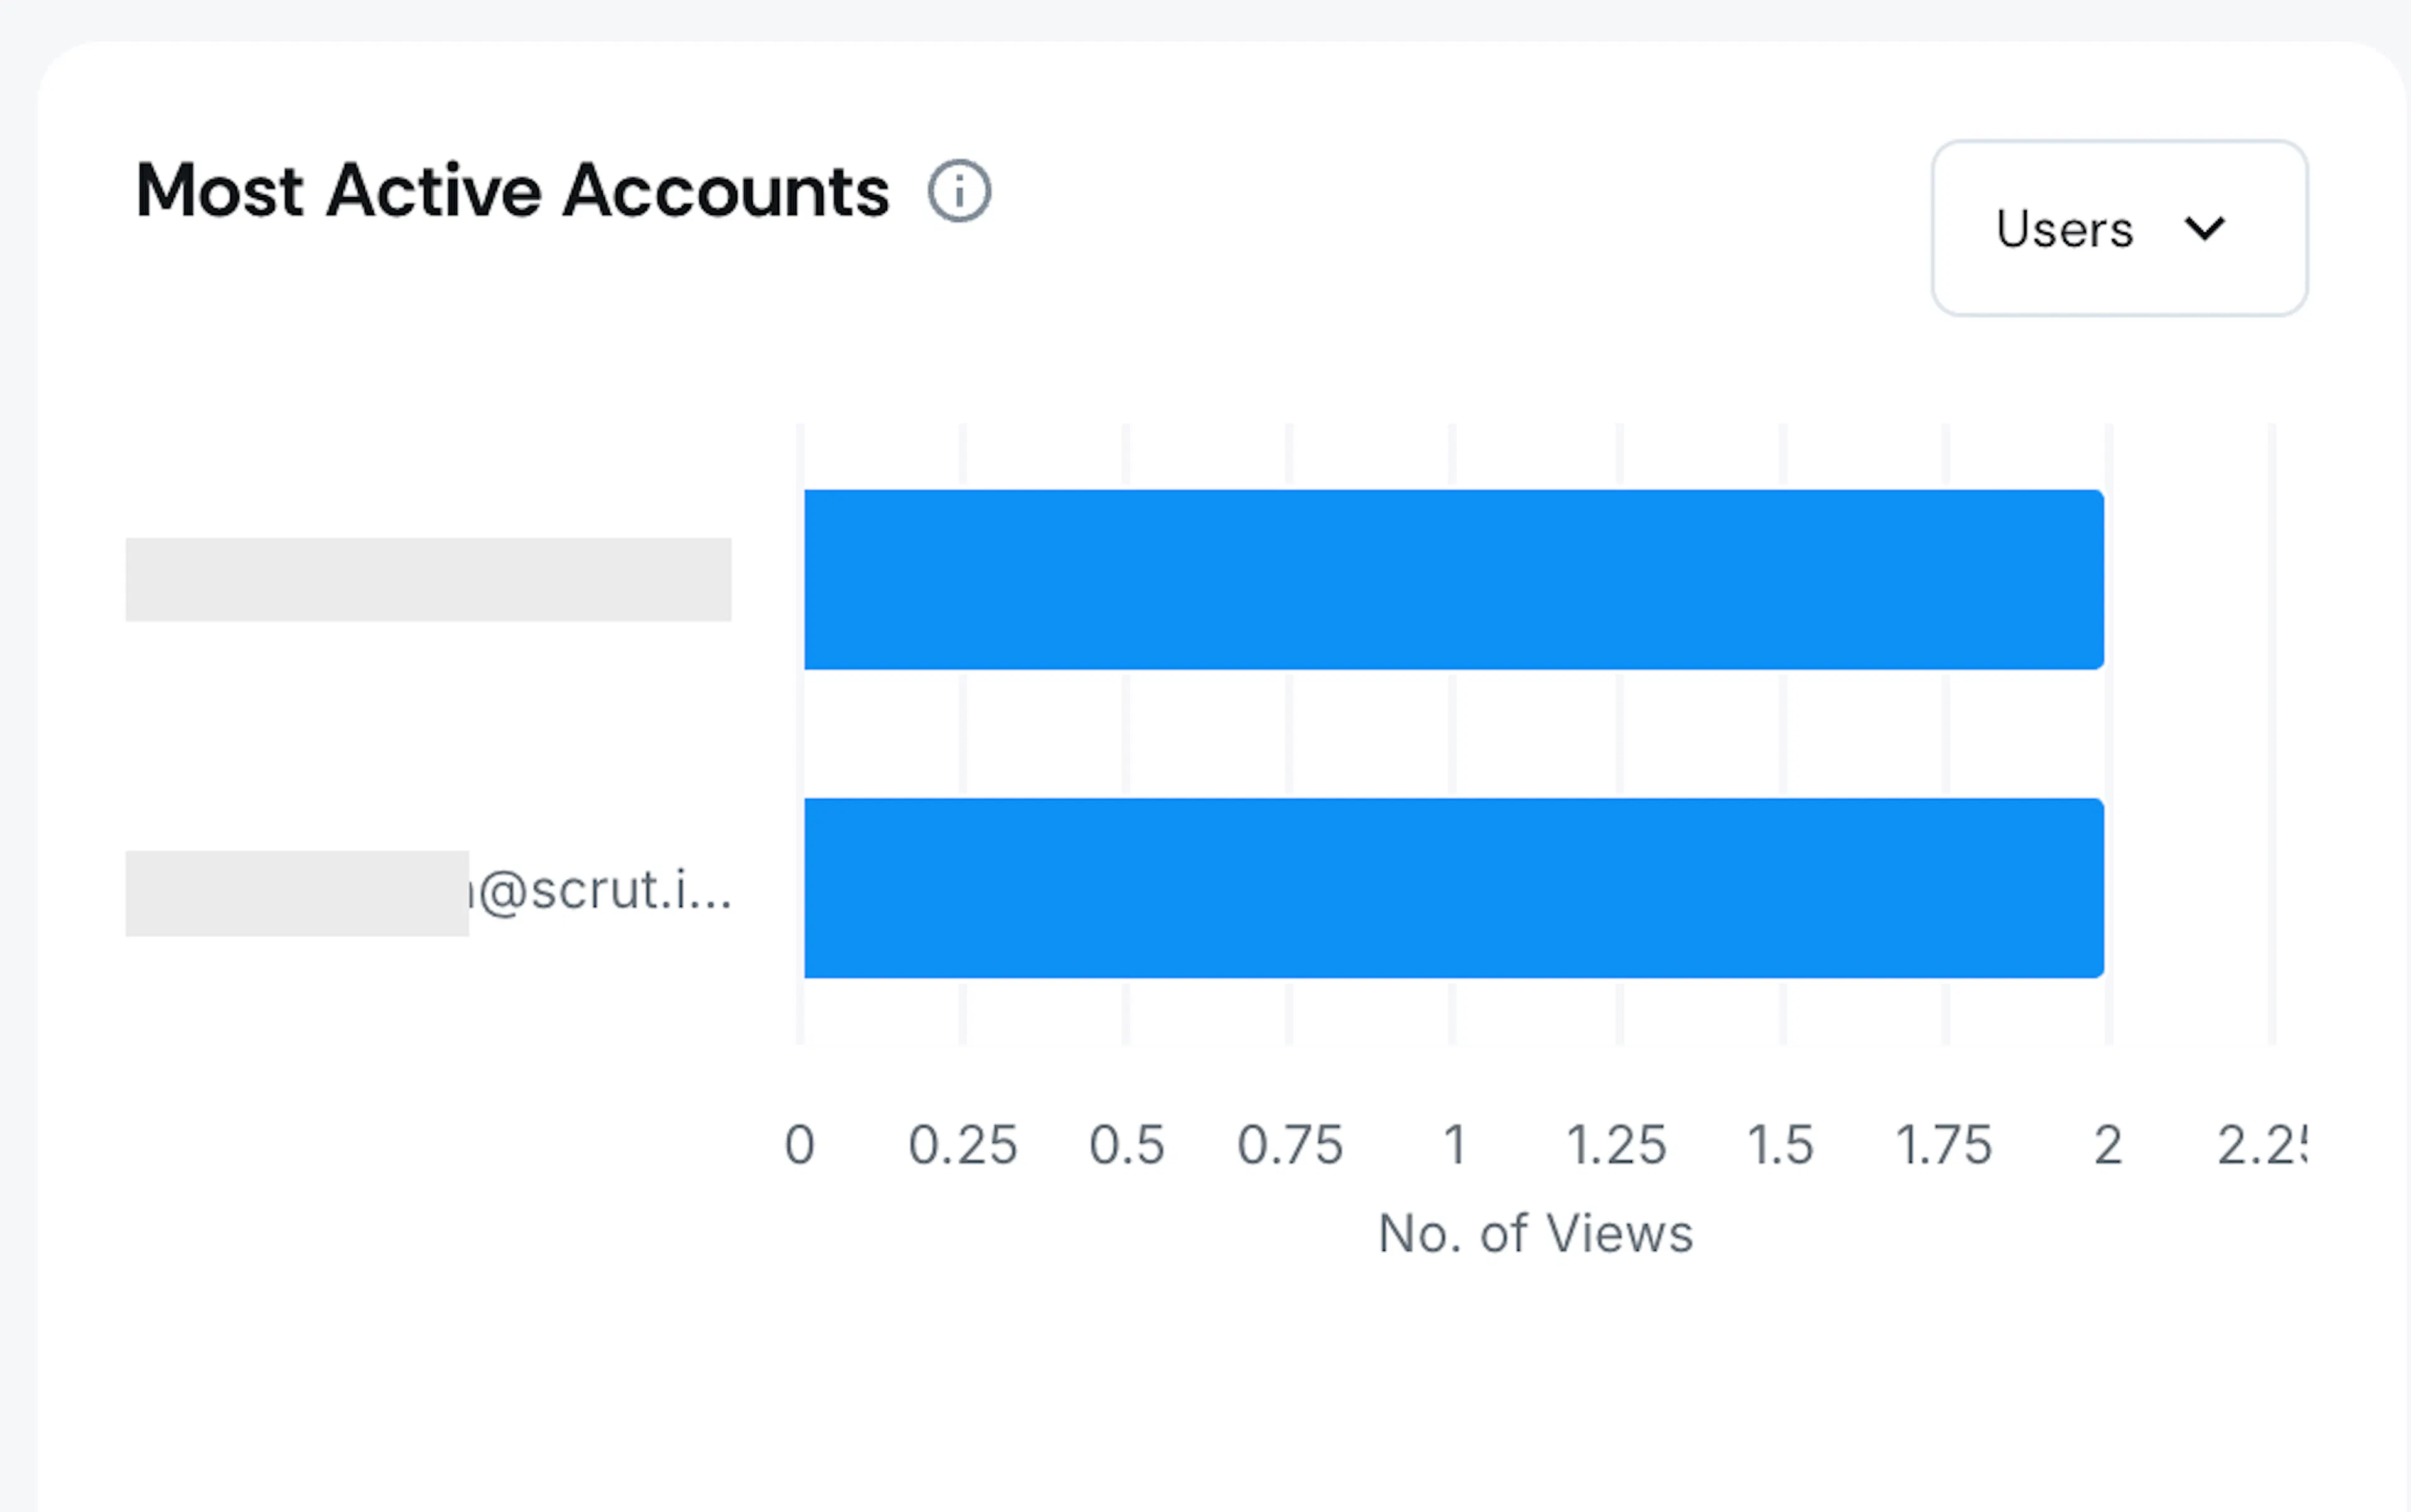Click the info icon beside Most Active Accounts
Image resolution: width=2411 pixels, height=1512 pixels.
click(x=959, y=191)
